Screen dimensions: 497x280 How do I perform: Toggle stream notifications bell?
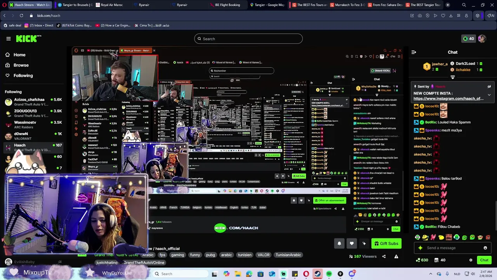tap(339, 243)
